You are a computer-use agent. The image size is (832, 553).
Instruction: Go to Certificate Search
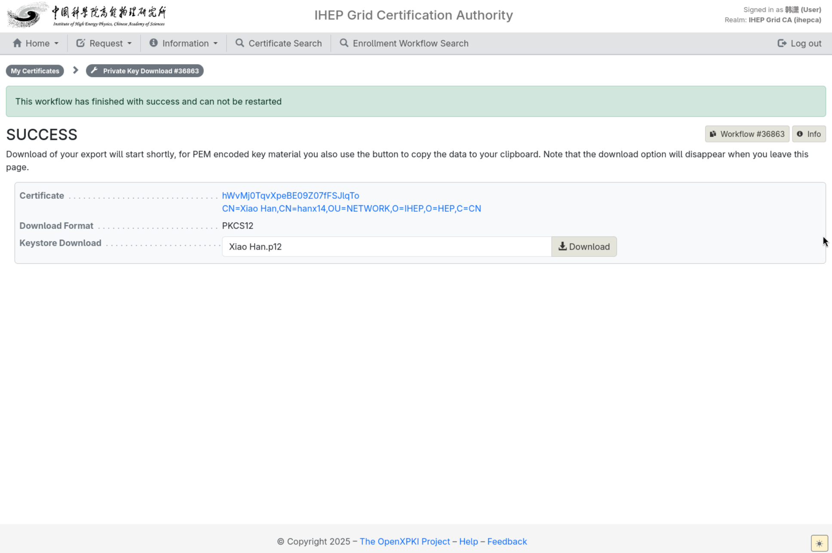click(279, 43)
